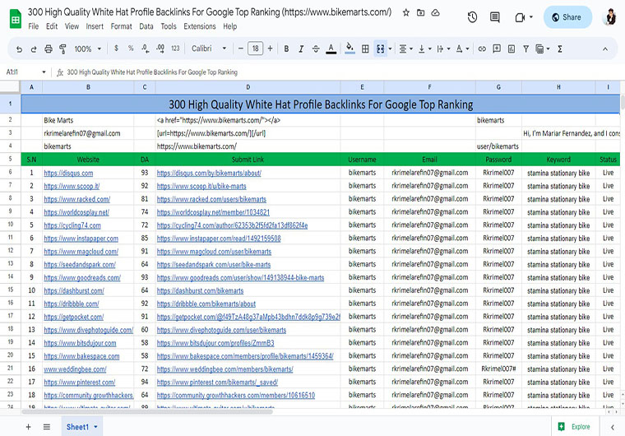Open the disqus.com website link
Viewport: 625px width, 436px height.
68,174
